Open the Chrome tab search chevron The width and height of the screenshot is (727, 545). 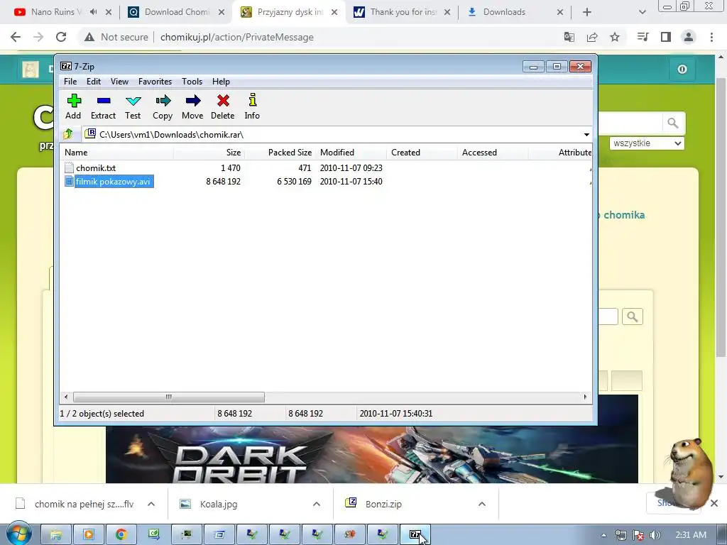(642, 12)
